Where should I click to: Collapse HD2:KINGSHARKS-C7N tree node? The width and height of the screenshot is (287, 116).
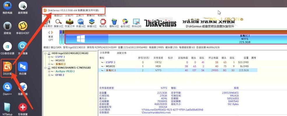pos(45,68)
